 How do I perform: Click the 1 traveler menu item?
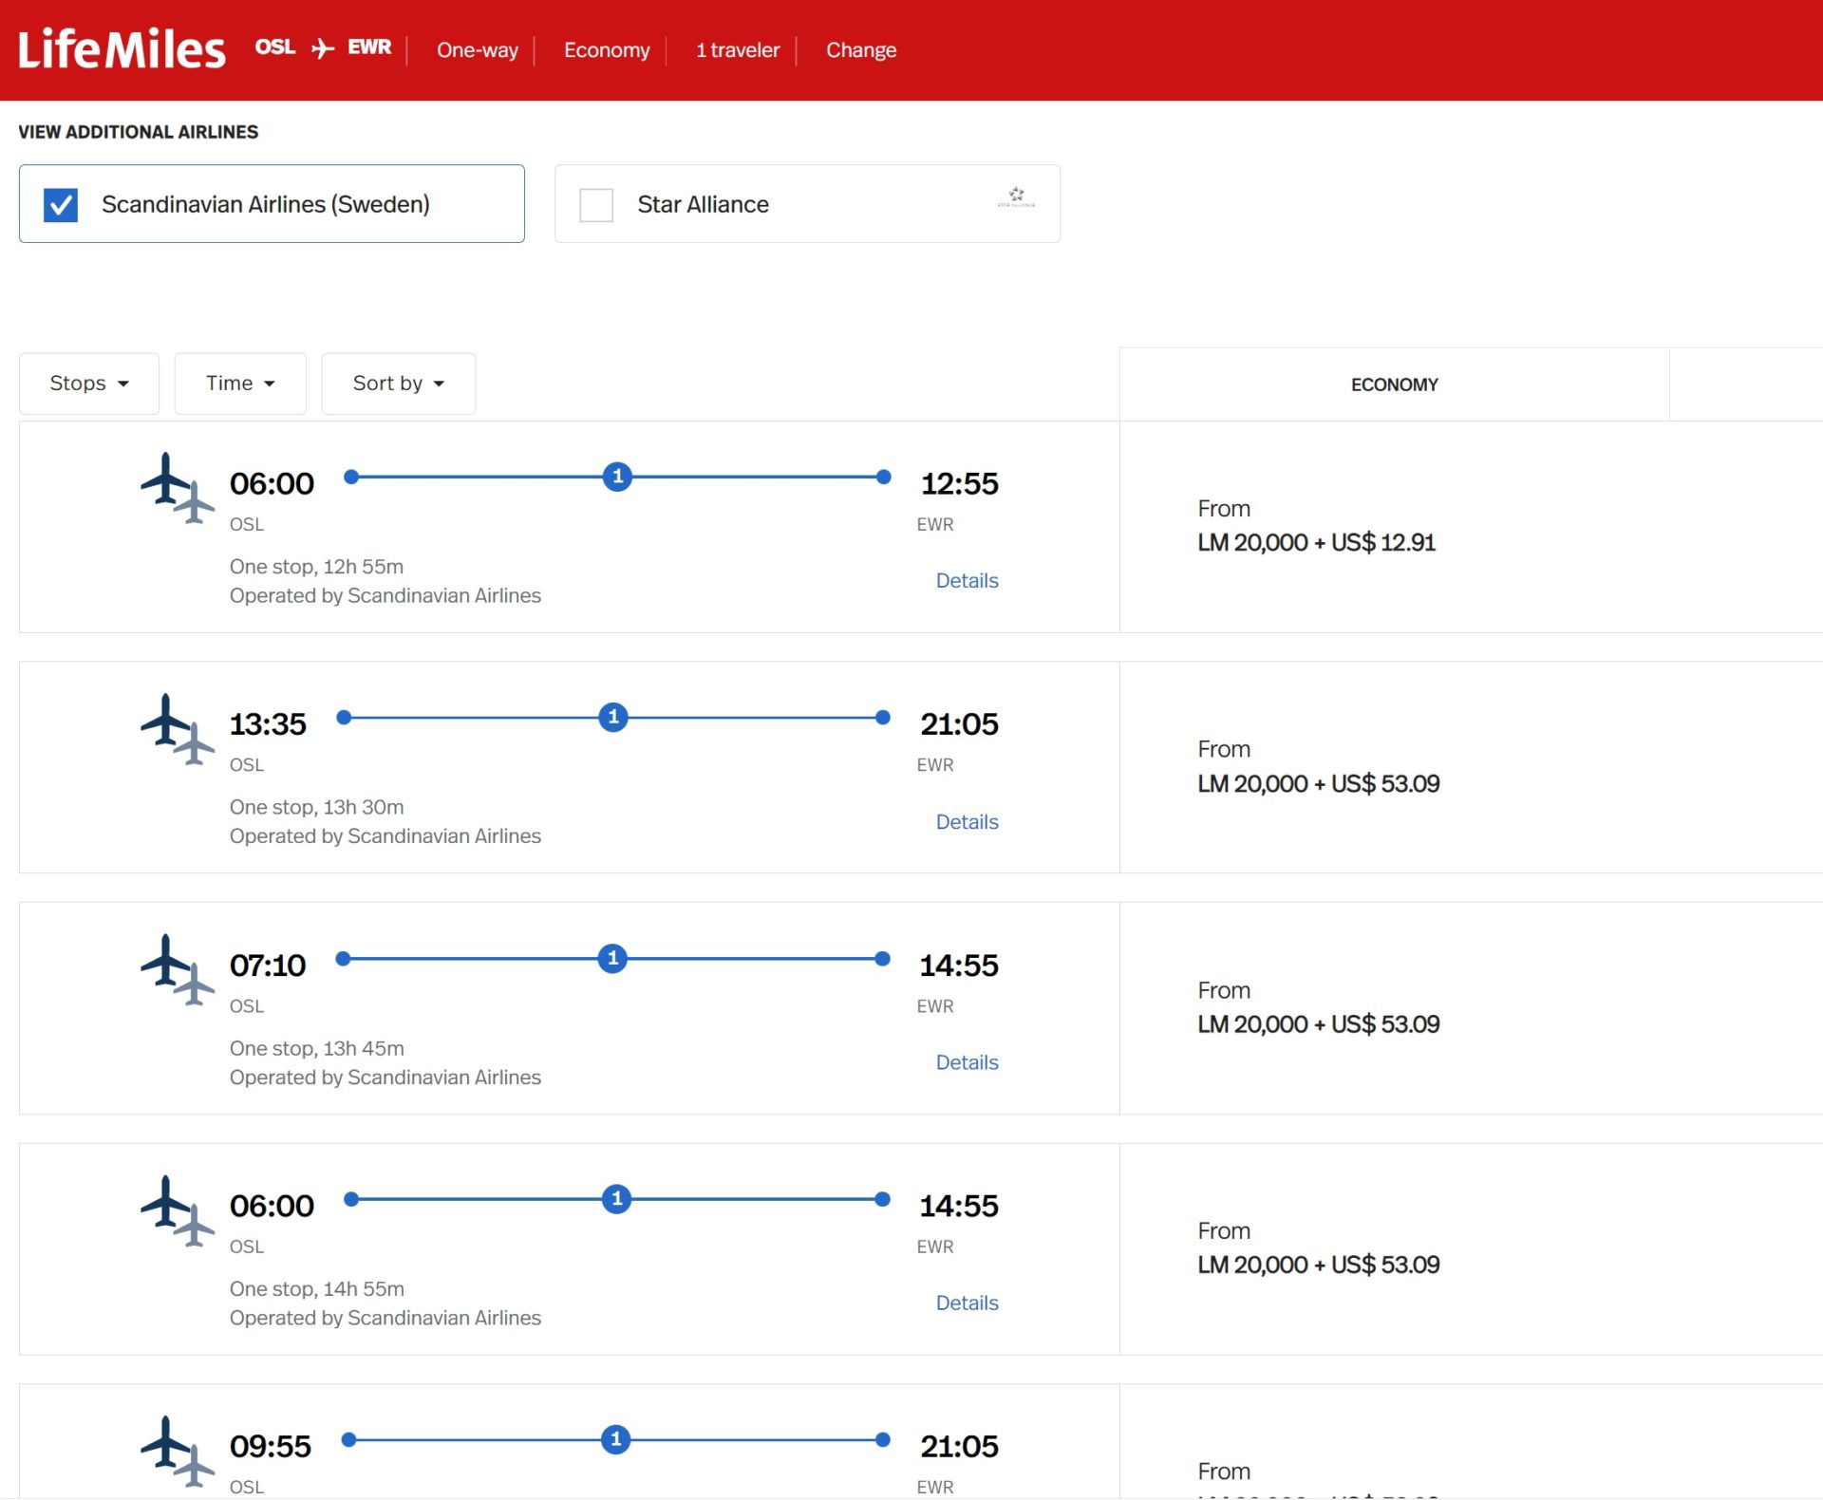(737, 49)
